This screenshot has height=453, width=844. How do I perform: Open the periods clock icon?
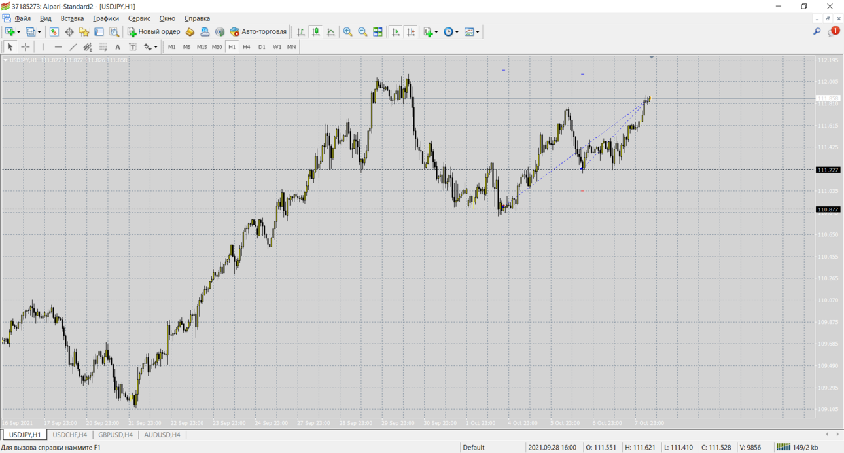448,31
